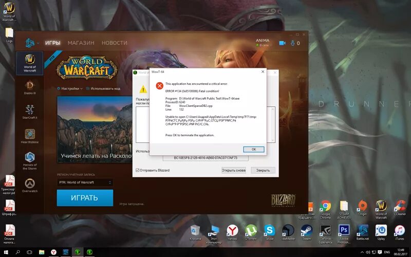Click the taskbar search magnifier
This screenshot has height=257, width=411.
[x=17, y=252]
